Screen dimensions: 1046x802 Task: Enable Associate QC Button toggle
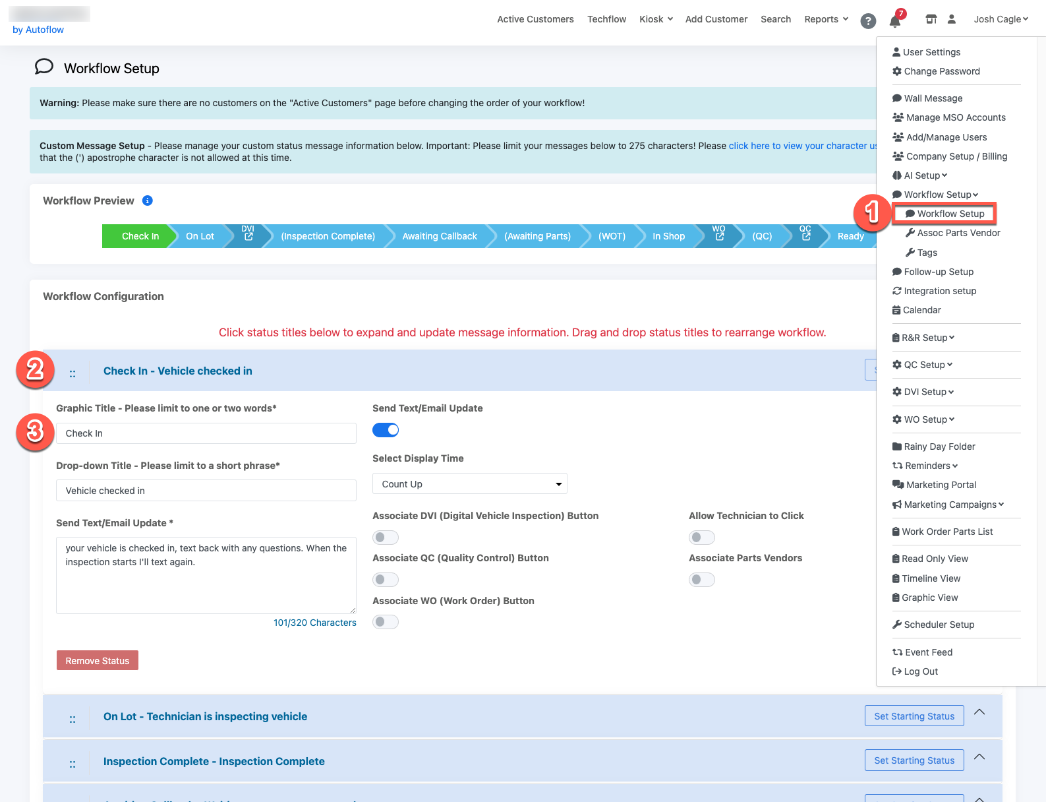click(x=386, y=580)
